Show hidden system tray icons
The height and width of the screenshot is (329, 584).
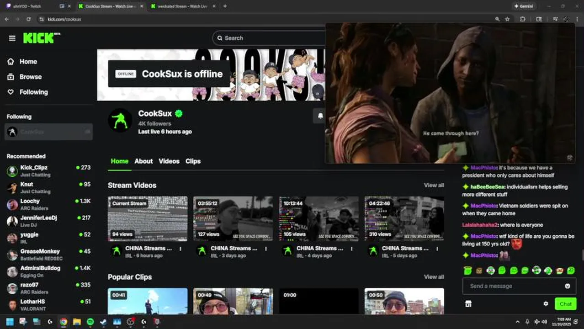pos(517,322)
